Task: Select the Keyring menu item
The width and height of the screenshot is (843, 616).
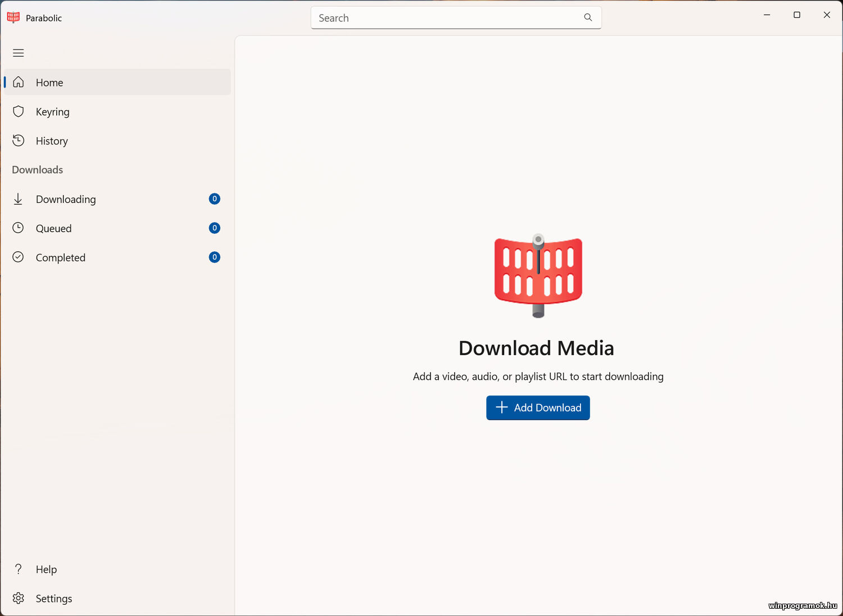Action: tap(53, 112)
